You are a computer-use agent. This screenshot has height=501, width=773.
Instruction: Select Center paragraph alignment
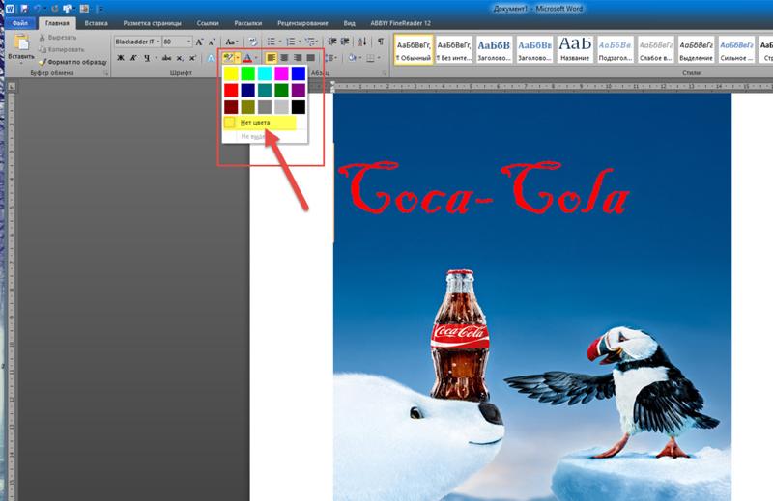(284, 58)
